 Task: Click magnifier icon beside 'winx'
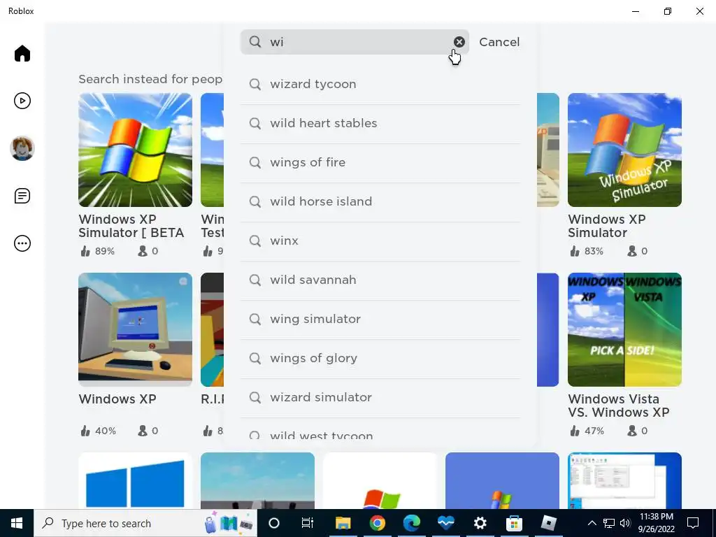(255, 241)
